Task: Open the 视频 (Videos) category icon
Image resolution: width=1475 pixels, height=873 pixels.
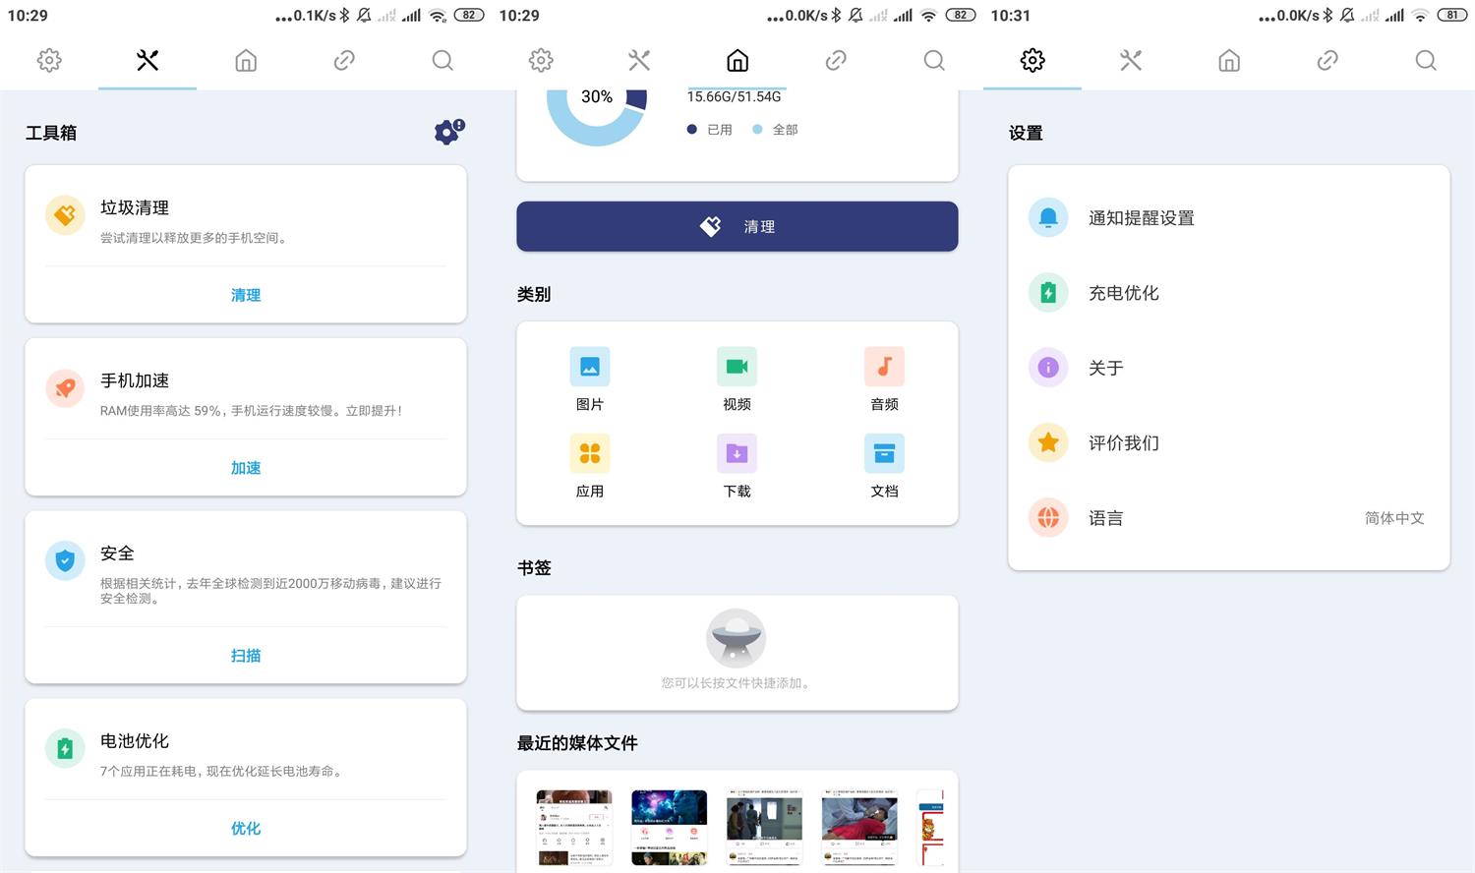Action: coord(737,366)
